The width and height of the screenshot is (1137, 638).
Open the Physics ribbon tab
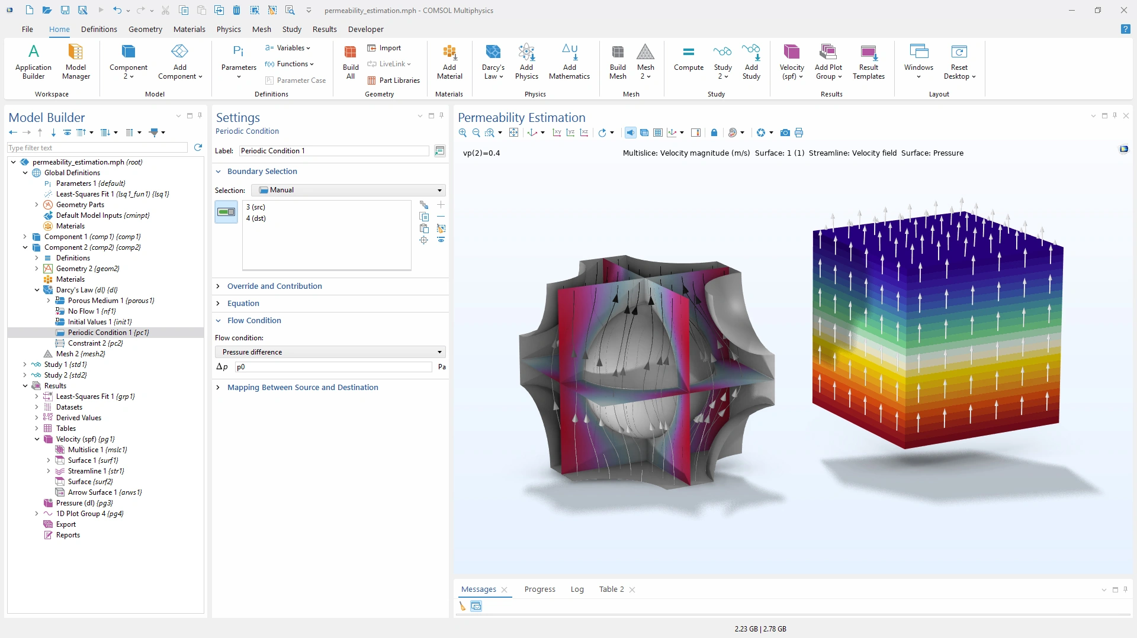(x=228, y=29)
